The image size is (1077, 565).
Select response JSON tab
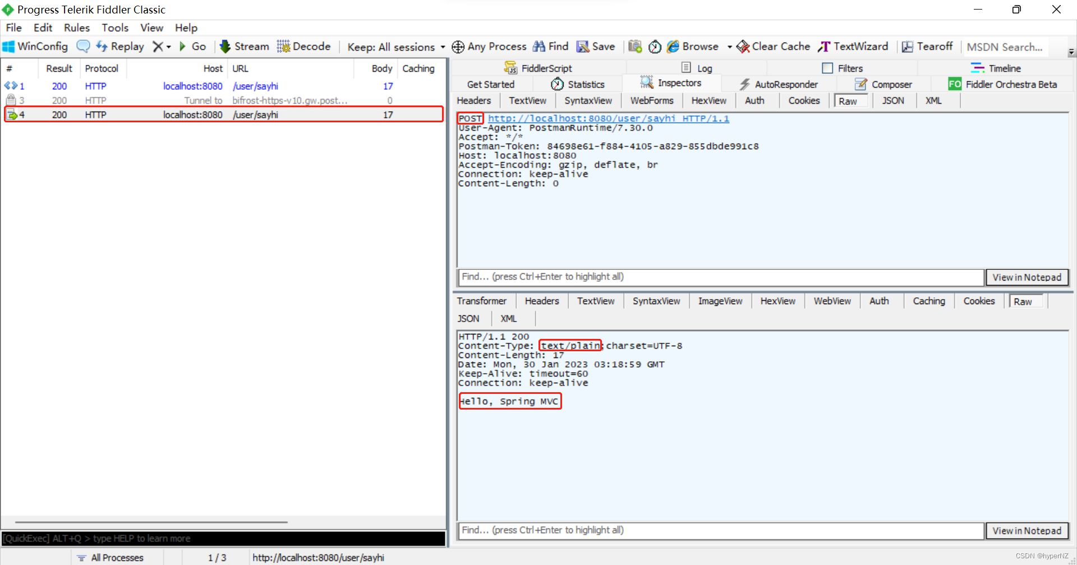(468, 318)
